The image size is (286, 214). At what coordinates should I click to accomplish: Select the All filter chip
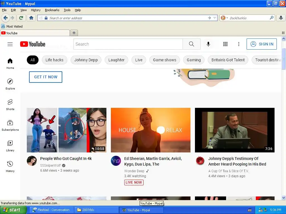tap(33, 60)
